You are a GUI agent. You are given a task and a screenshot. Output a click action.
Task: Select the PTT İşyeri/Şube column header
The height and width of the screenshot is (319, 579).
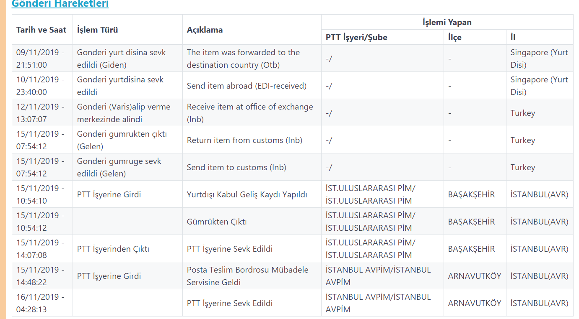pos(356,37)
